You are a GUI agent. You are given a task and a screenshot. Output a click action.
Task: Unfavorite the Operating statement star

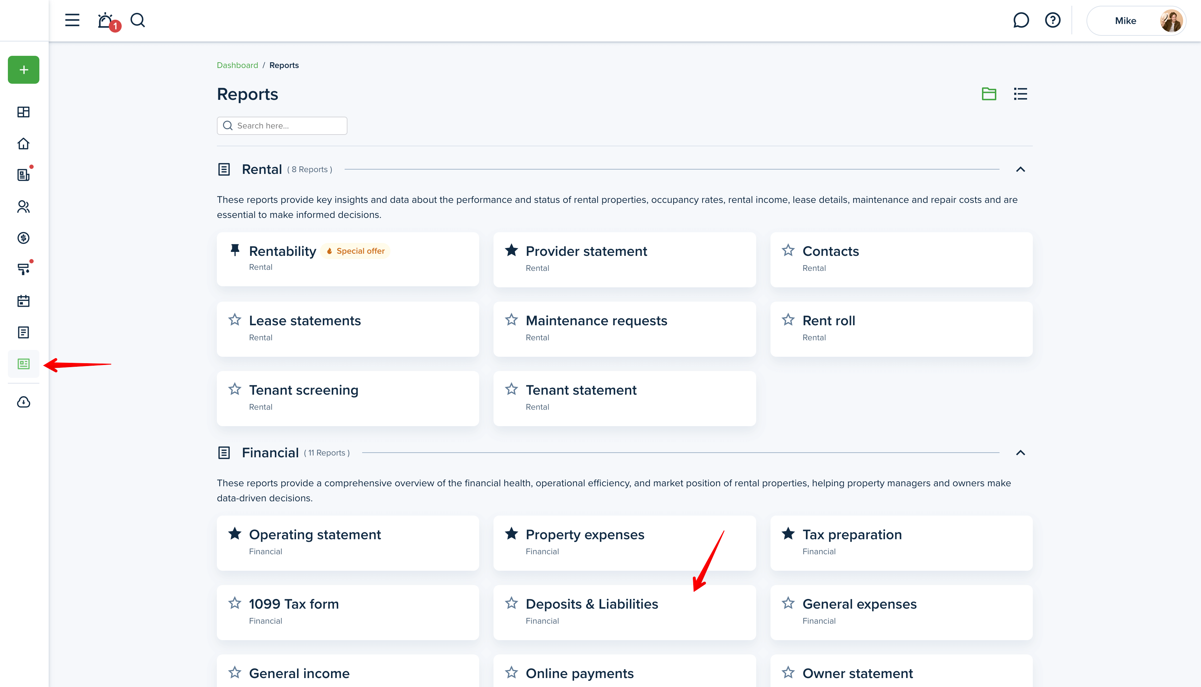point(234,533)
